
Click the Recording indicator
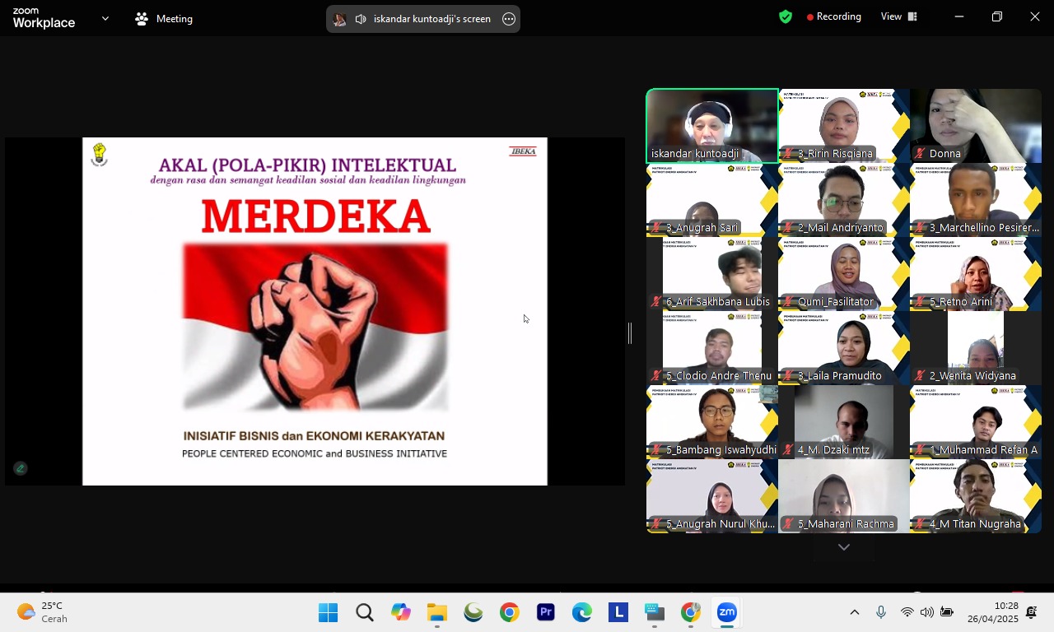[834, 16]
